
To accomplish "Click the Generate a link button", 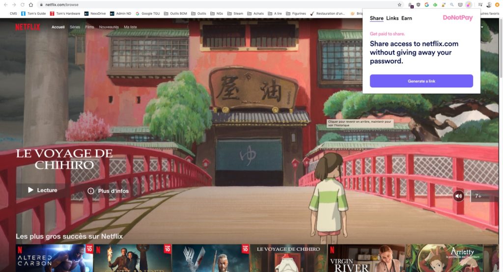I will point(421,81).
